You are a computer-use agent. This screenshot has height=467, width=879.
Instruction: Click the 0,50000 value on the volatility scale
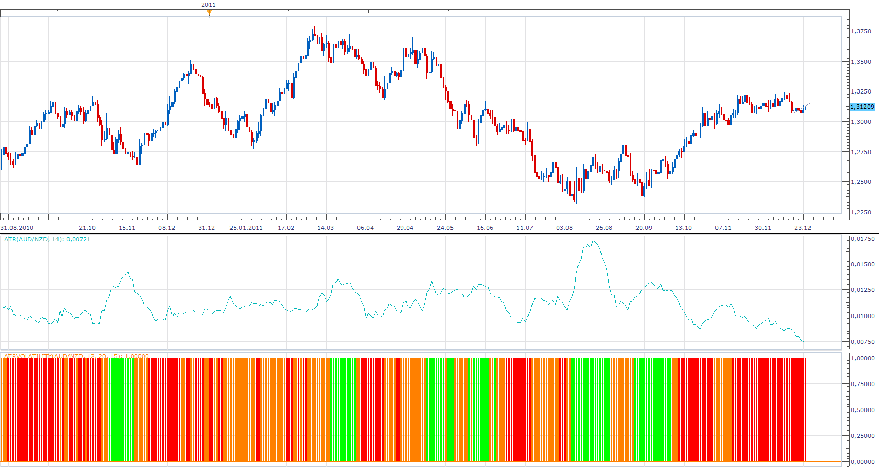point(863,410)
